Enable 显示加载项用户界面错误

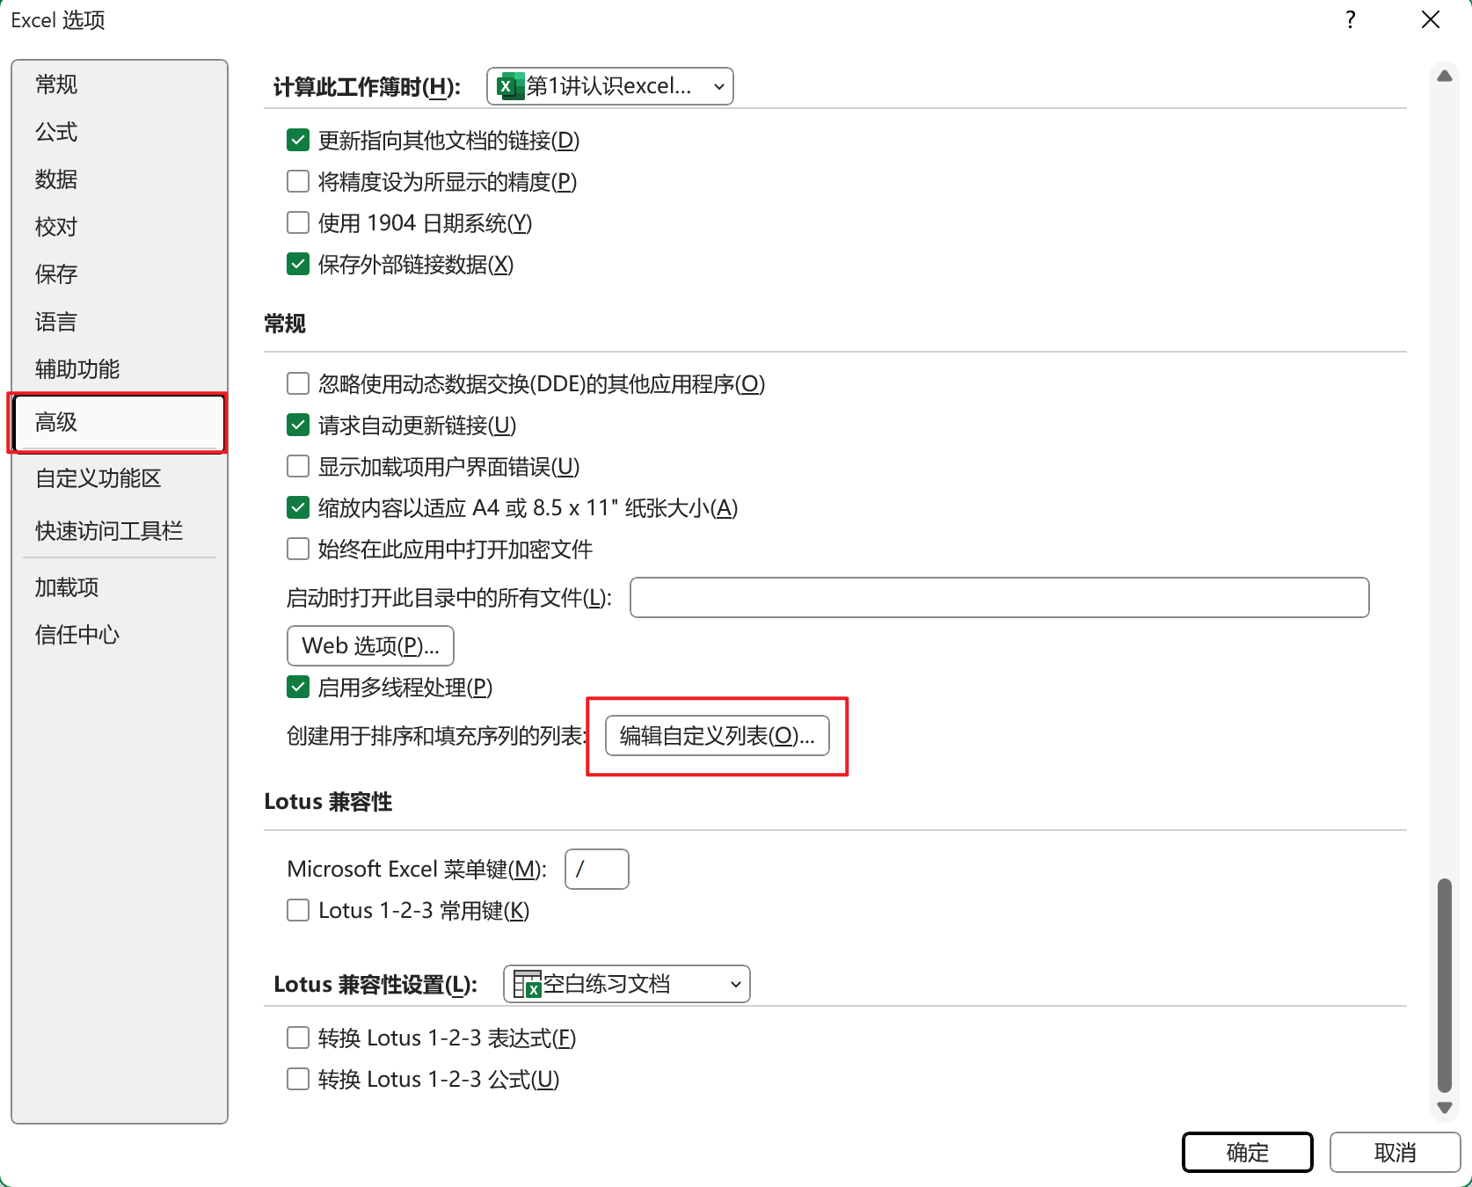[x=298, y=466]
